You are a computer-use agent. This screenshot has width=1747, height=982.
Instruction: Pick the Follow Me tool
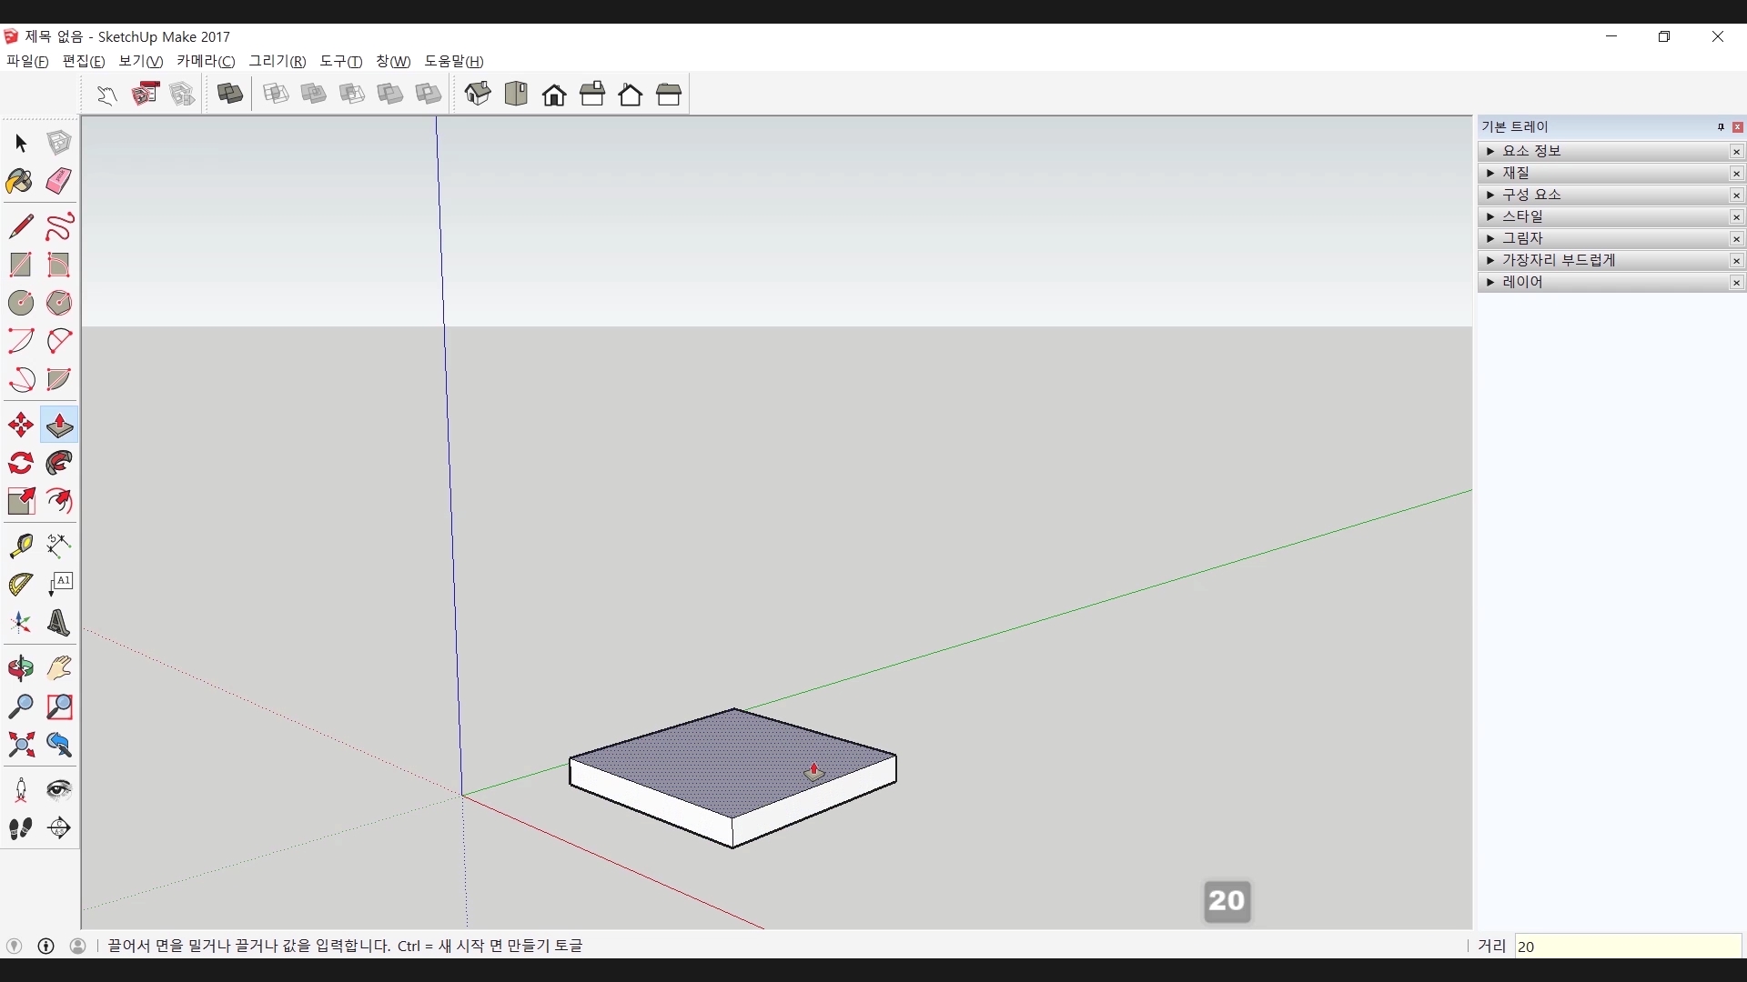pos(59,464)
